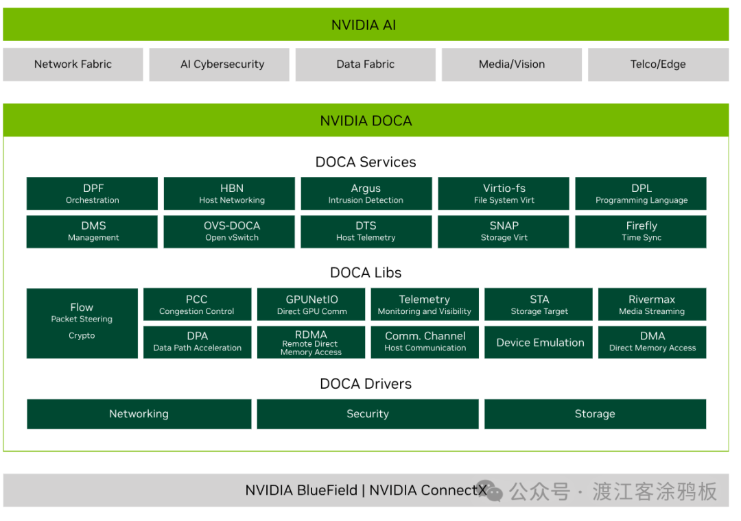Click the green NVIDIA AI banner
741x521 pixels.
click(365, 24)
